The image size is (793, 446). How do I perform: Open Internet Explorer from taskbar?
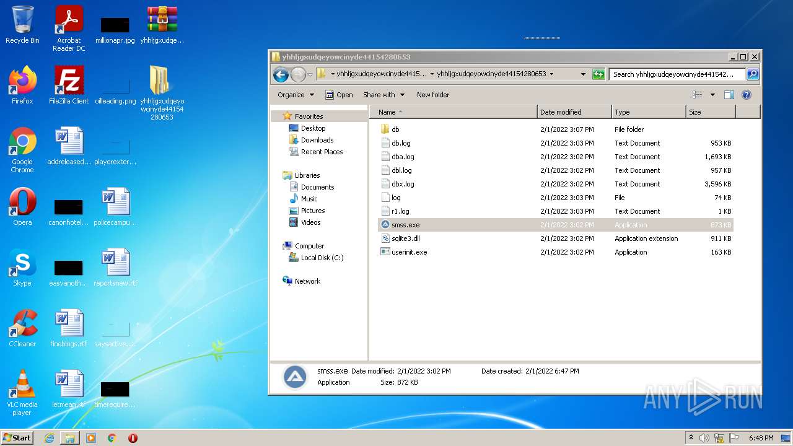49,438
